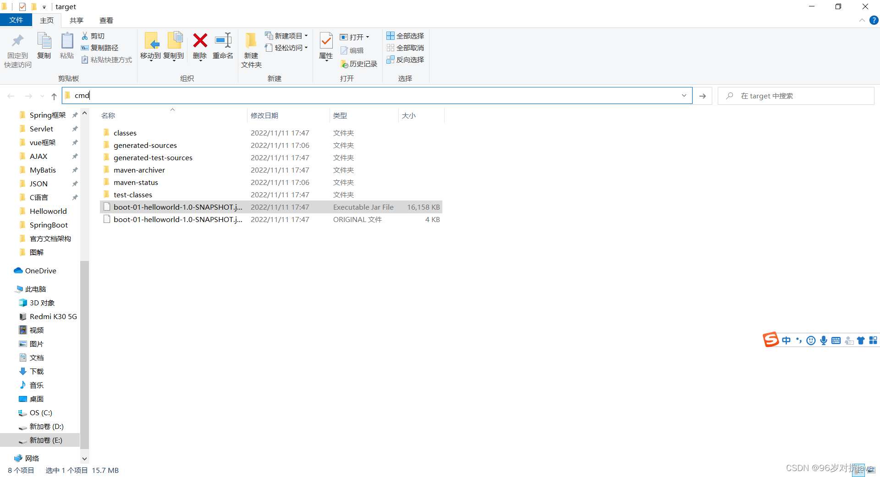This screenshot has width=880, height=477.
Task: Click Sogou IME S logo icon
Action: point(770,340)
